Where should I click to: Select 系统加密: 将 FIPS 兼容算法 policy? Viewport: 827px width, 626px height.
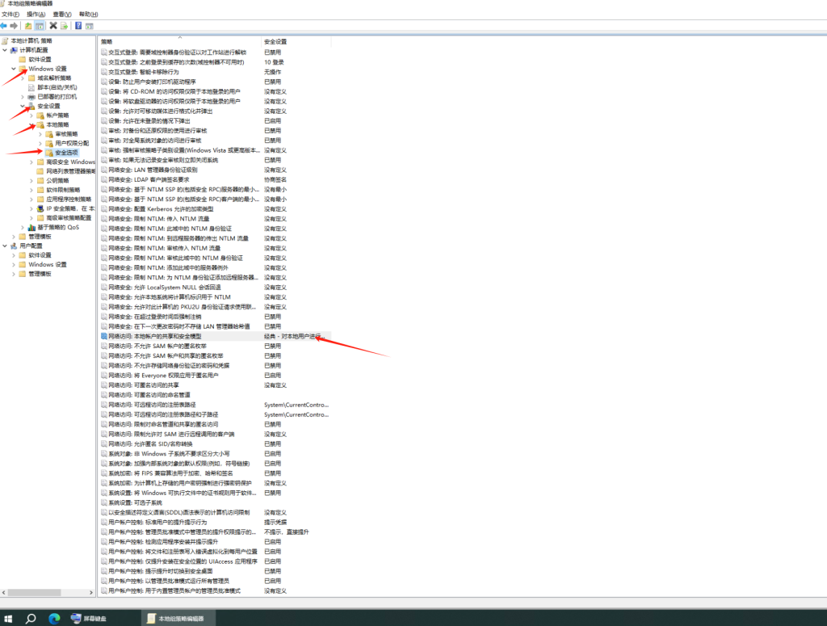pyautogui.click(x=170, y=473)
